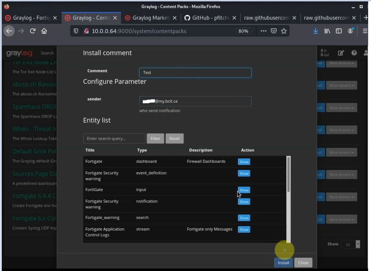This screenshot has height=271, width=371.
Task: Bookmark this page with the star
Action: pyautogui.click(x=284, y=31)
